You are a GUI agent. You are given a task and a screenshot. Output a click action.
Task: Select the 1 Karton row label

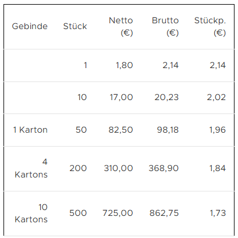(30, 130)
